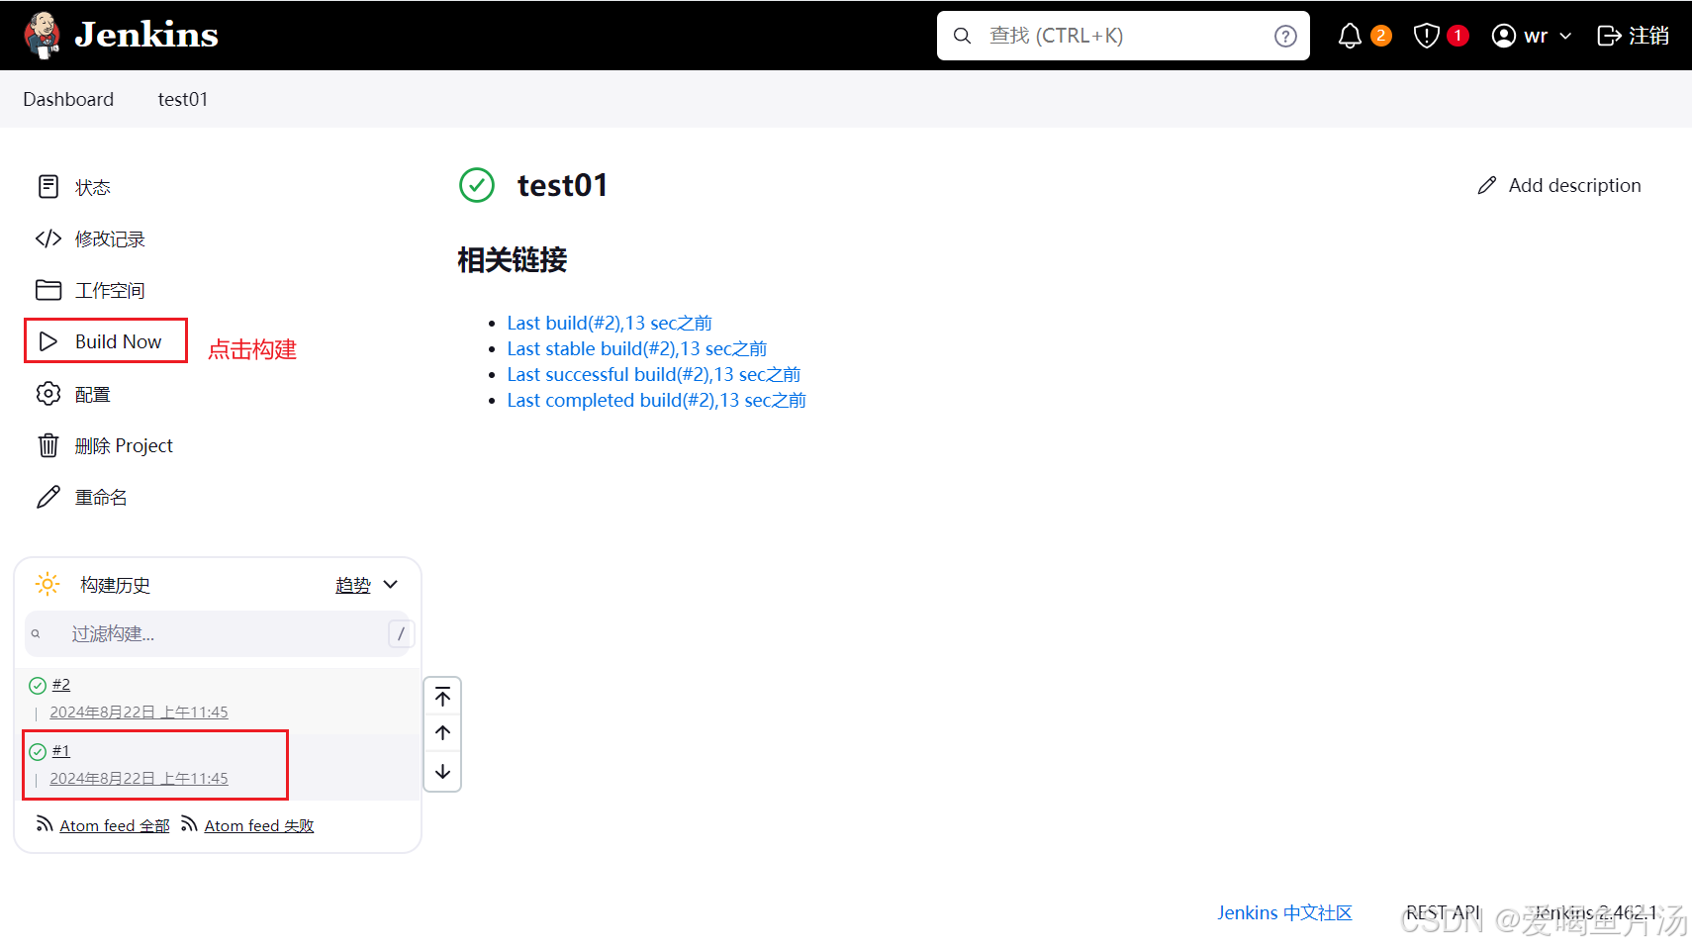Click the Build Now play icon

48,341
